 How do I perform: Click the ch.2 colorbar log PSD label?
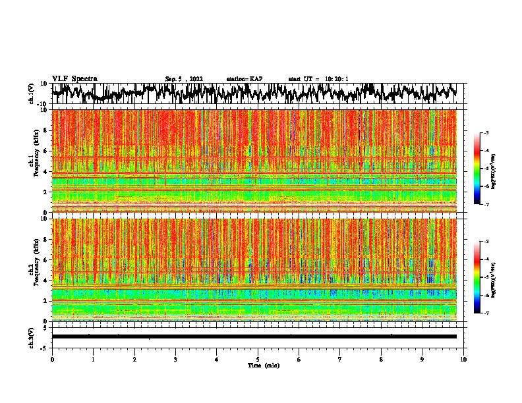point(493,280)
